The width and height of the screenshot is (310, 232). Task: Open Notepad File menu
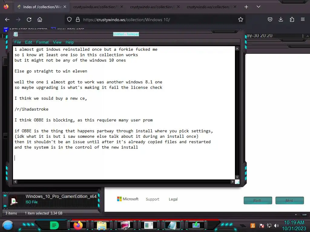(x=17, y=42)
